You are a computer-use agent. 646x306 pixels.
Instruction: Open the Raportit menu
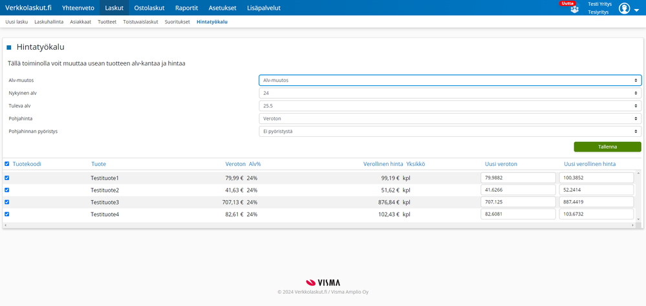pyautogui.click(x=187, y=8)
